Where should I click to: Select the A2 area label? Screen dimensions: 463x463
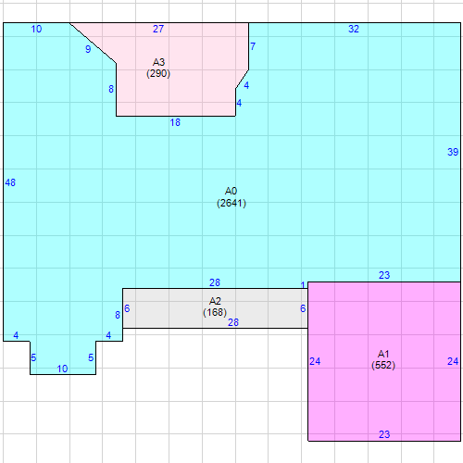point(215,301)
